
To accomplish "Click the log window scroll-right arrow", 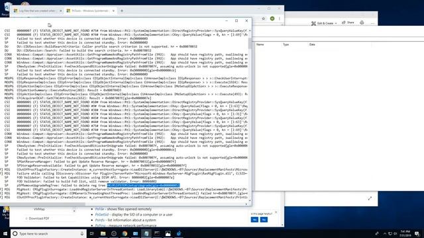I will coord(246,204).
